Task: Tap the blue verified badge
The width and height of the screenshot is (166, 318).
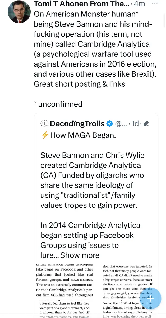Action: (110, 123)
